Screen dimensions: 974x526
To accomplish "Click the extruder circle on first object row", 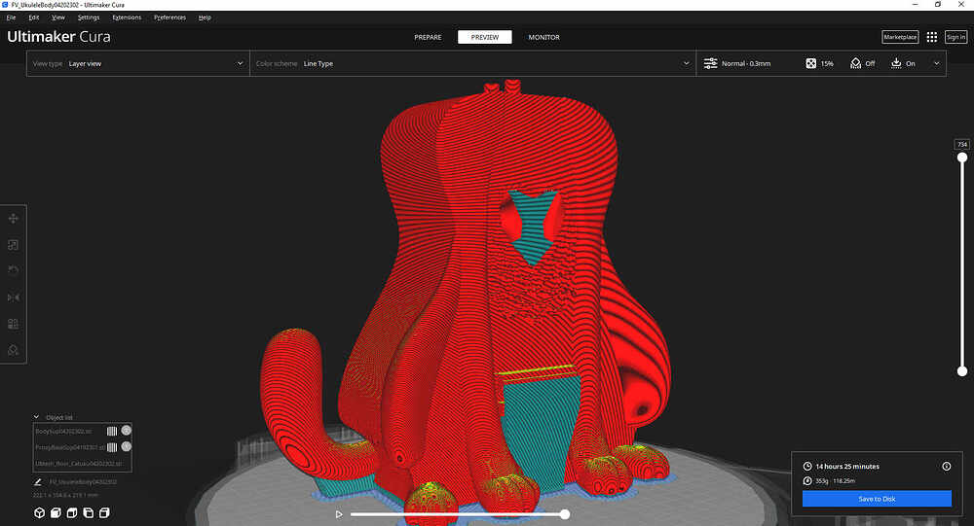I will tap(126, 431).
